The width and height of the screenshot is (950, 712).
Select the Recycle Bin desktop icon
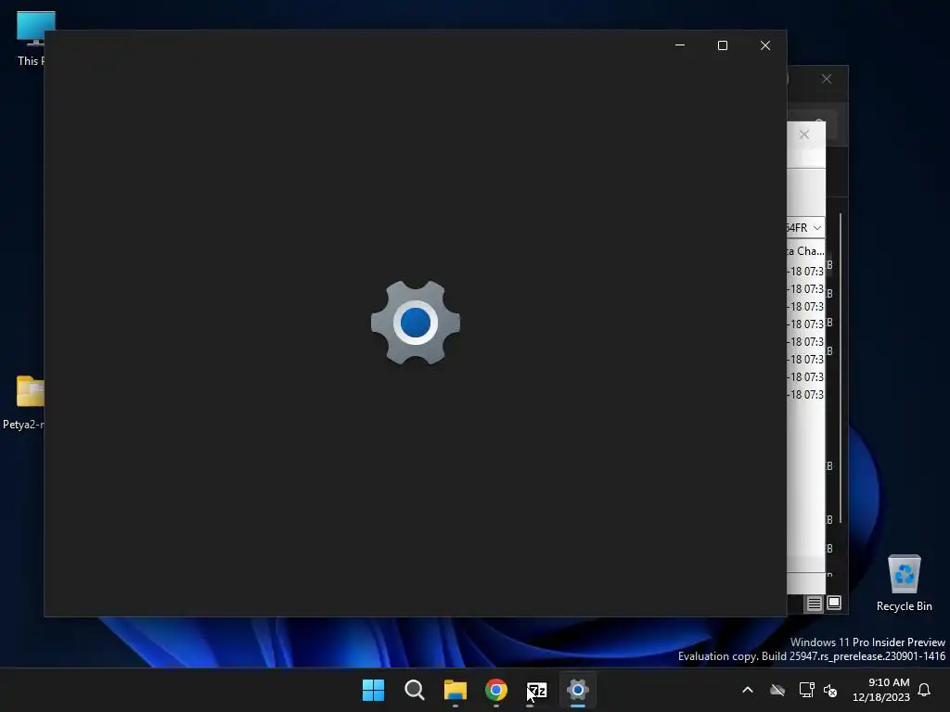pyautogui.click(x=904, y=582)
